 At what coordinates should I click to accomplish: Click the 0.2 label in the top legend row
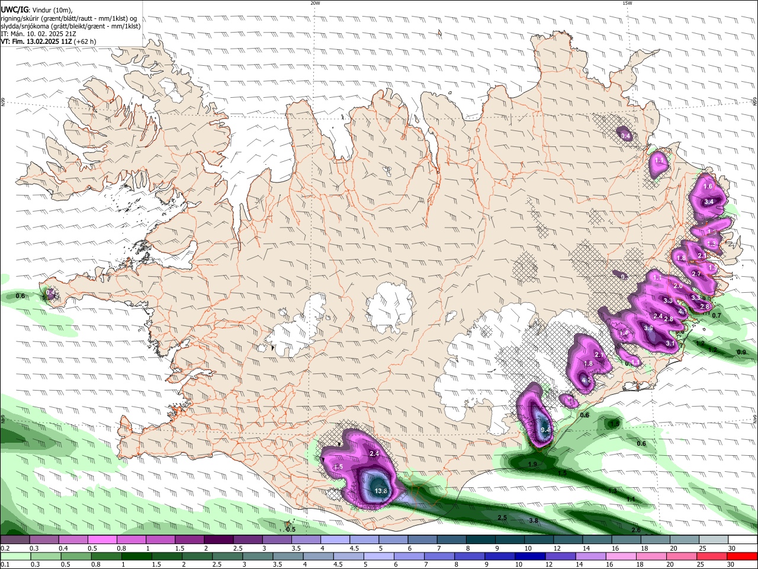click(5, 548)
